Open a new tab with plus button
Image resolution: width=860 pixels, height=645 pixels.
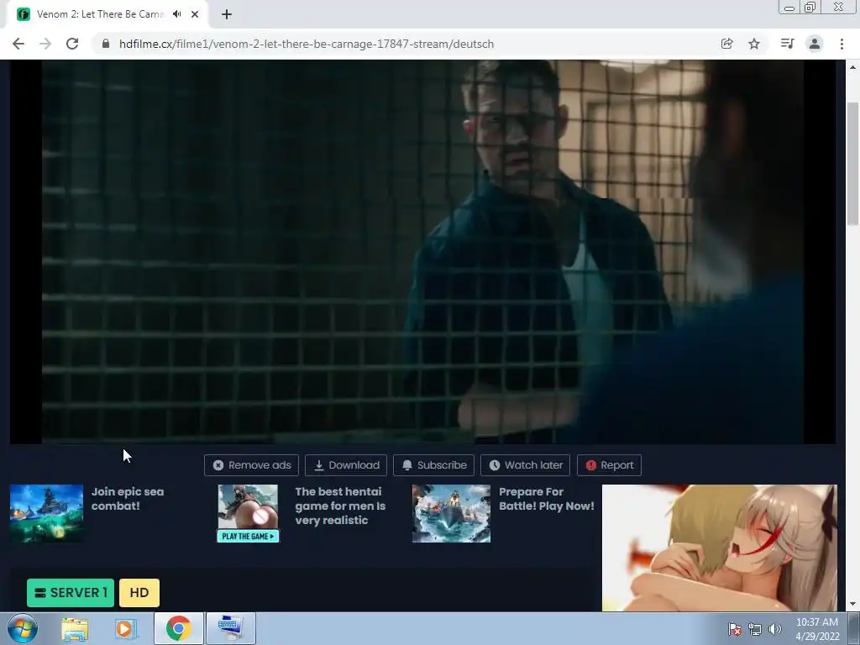pyautogui.click(x=227, y=15)
